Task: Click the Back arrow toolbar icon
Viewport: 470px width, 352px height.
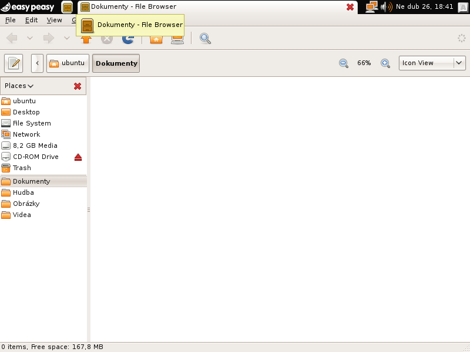Action: [x=12, y=38]
